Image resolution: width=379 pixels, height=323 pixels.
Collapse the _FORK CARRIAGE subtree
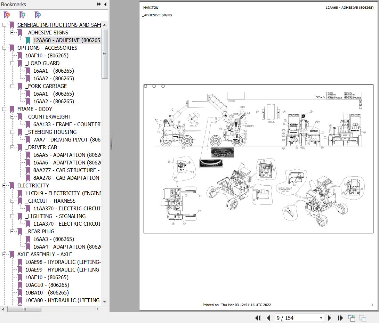pyautogui.click(x=13, y=86)
